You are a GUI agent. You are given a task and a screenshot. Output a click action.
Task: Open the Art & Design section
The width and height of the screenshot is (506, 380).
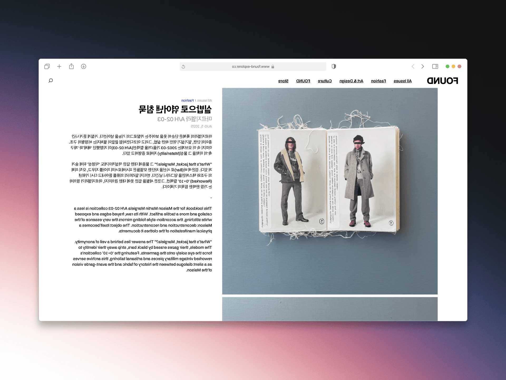click(x=351, y=81)
